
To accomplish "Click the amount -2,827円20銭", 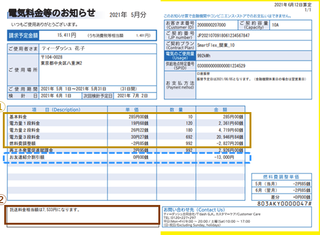I will 230,144.
